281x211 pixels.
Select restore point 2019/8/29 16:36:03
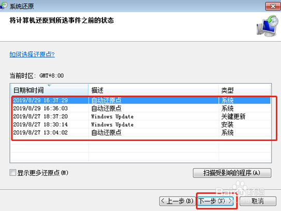click(141, 108)
